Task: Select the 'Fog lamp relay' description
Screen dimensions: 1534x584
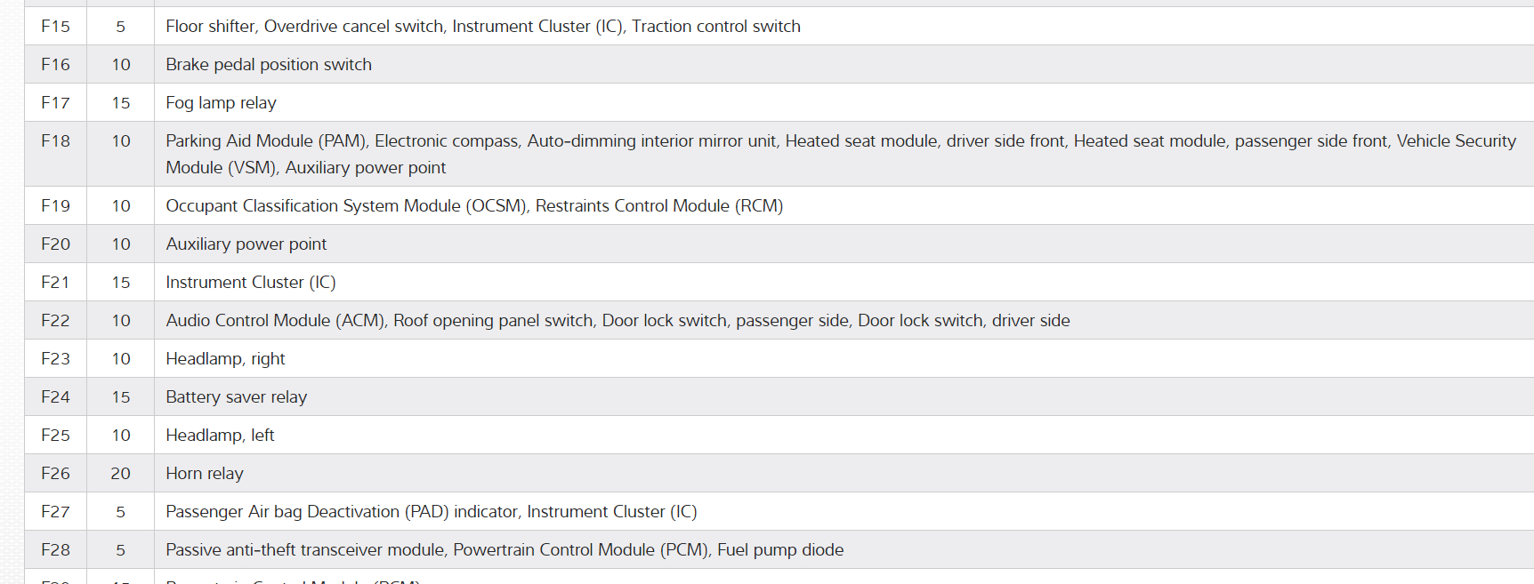Action: (x=221, y=103)
